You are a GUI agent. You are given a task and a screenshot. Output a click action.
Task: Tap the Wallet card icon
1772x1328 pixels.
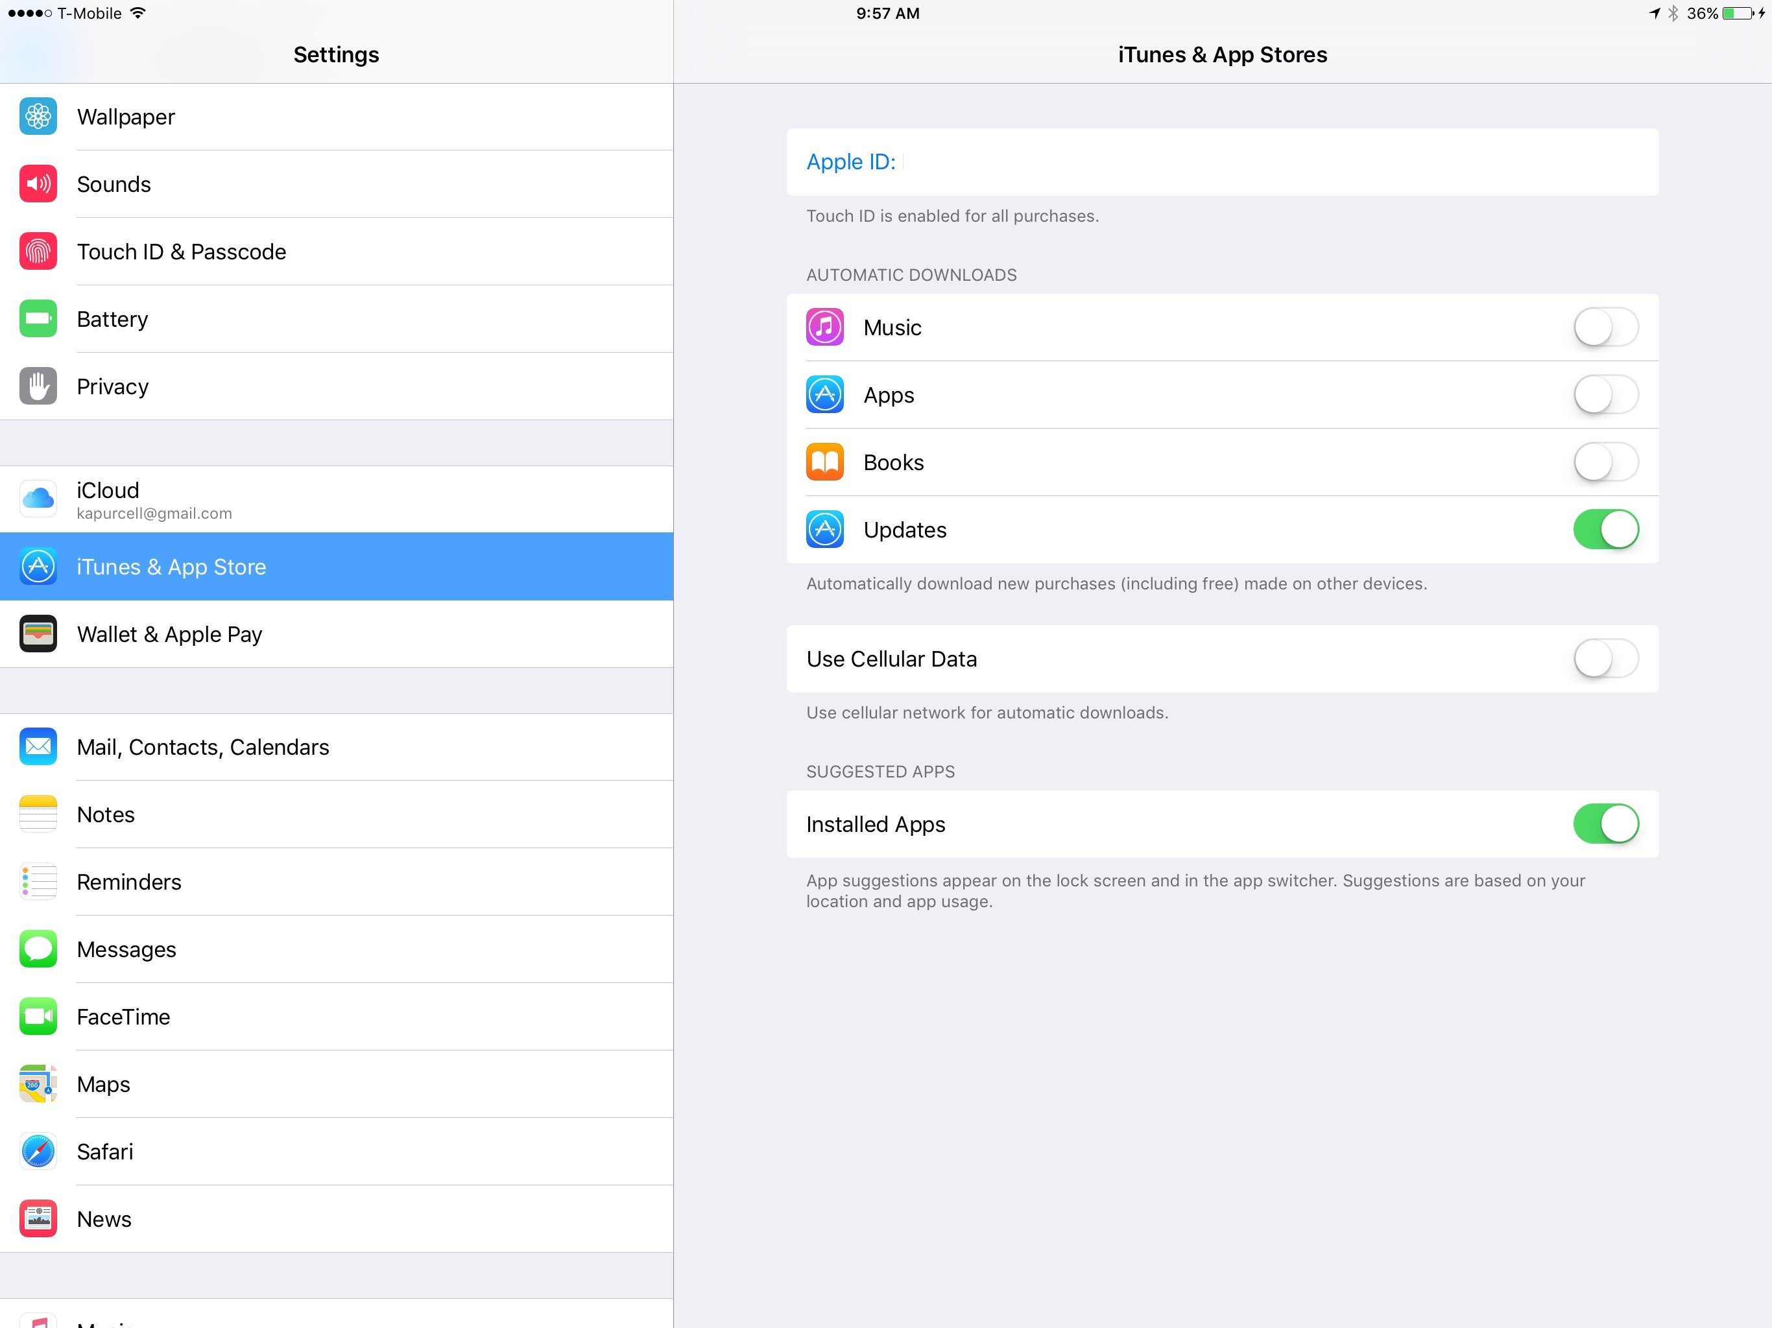pos(38,634)
